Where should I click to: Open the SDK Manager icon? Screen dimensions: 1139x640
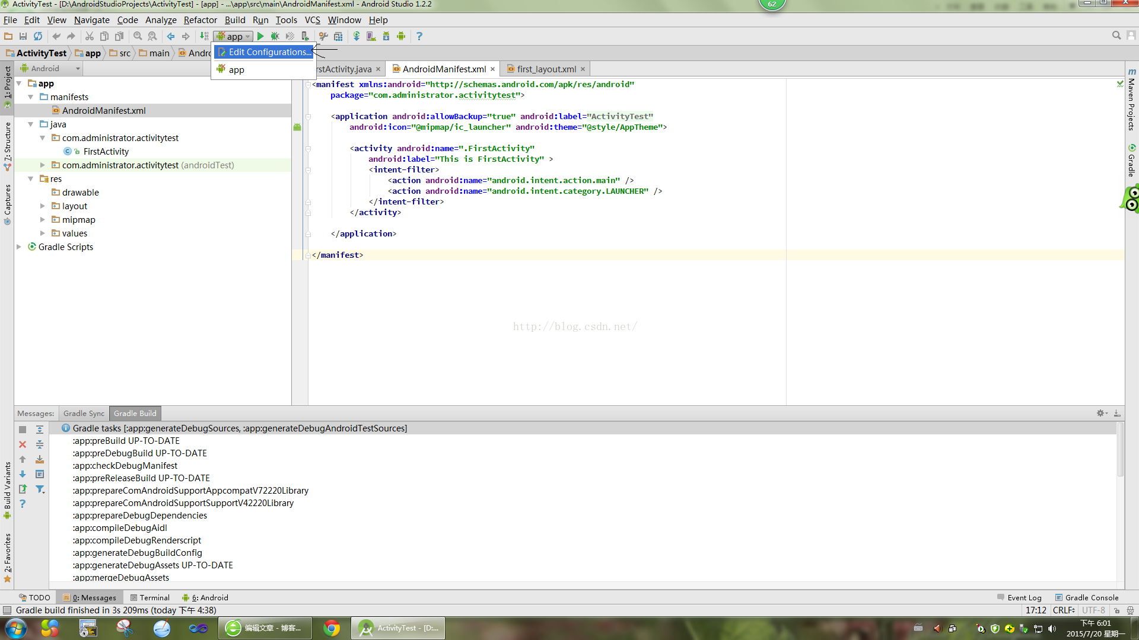pyautogui.click(x=386, y=36)
